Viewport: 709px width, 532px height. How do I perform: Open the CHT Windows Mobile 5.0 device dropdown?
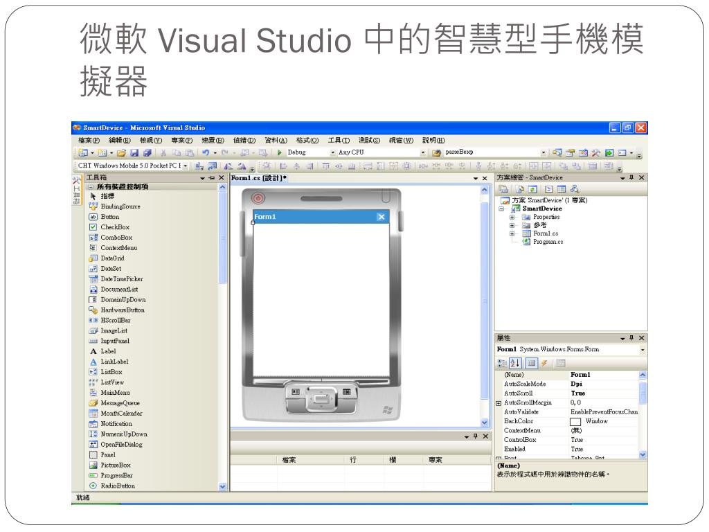(x=186, y=166)
